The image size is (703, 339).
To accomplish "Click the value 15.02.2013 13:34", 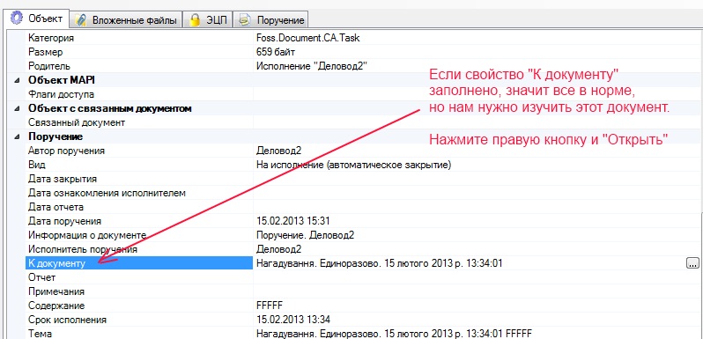I will click(x=293, y=320).
